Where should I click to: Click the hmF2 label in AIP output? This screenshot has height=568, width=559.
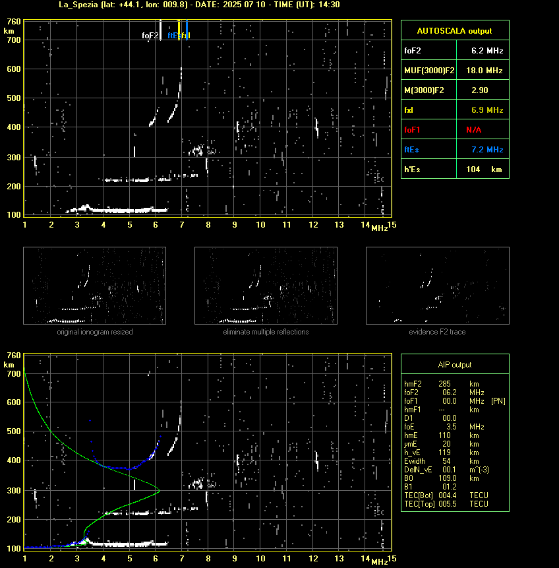(413, 384)
